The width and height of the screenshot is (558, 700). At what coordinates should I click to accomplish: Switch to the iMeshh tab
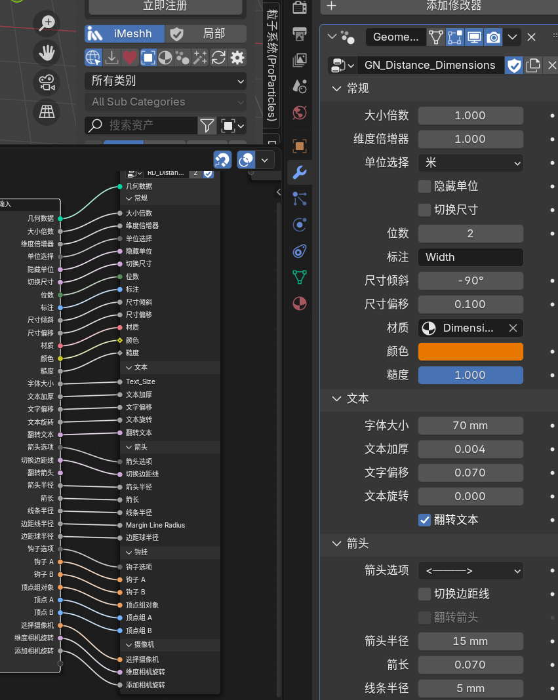coord(125,34)
